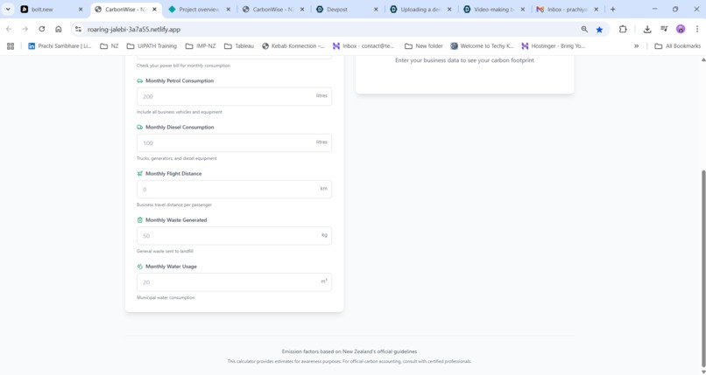This screenshot has height=375, width=706.
Task: Open Welcome to Techy K bookmark
Action: (x=483, y=45)
